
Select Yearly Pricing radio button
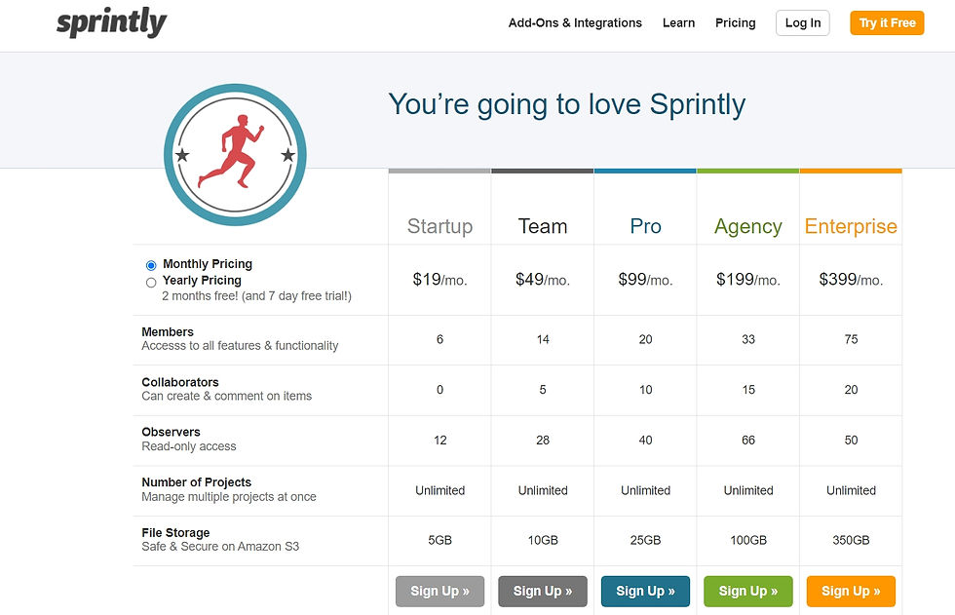pos(151,282)
